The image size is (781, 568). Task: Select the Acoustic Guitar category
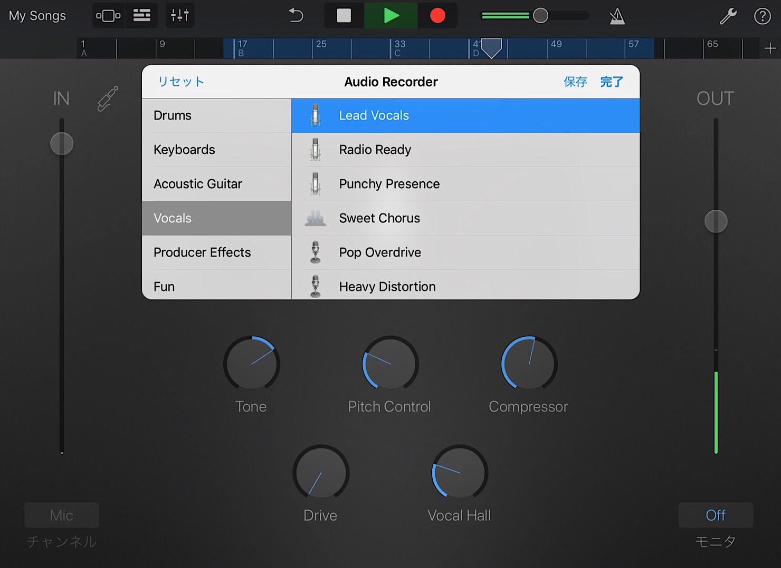(x=216, y=184)
